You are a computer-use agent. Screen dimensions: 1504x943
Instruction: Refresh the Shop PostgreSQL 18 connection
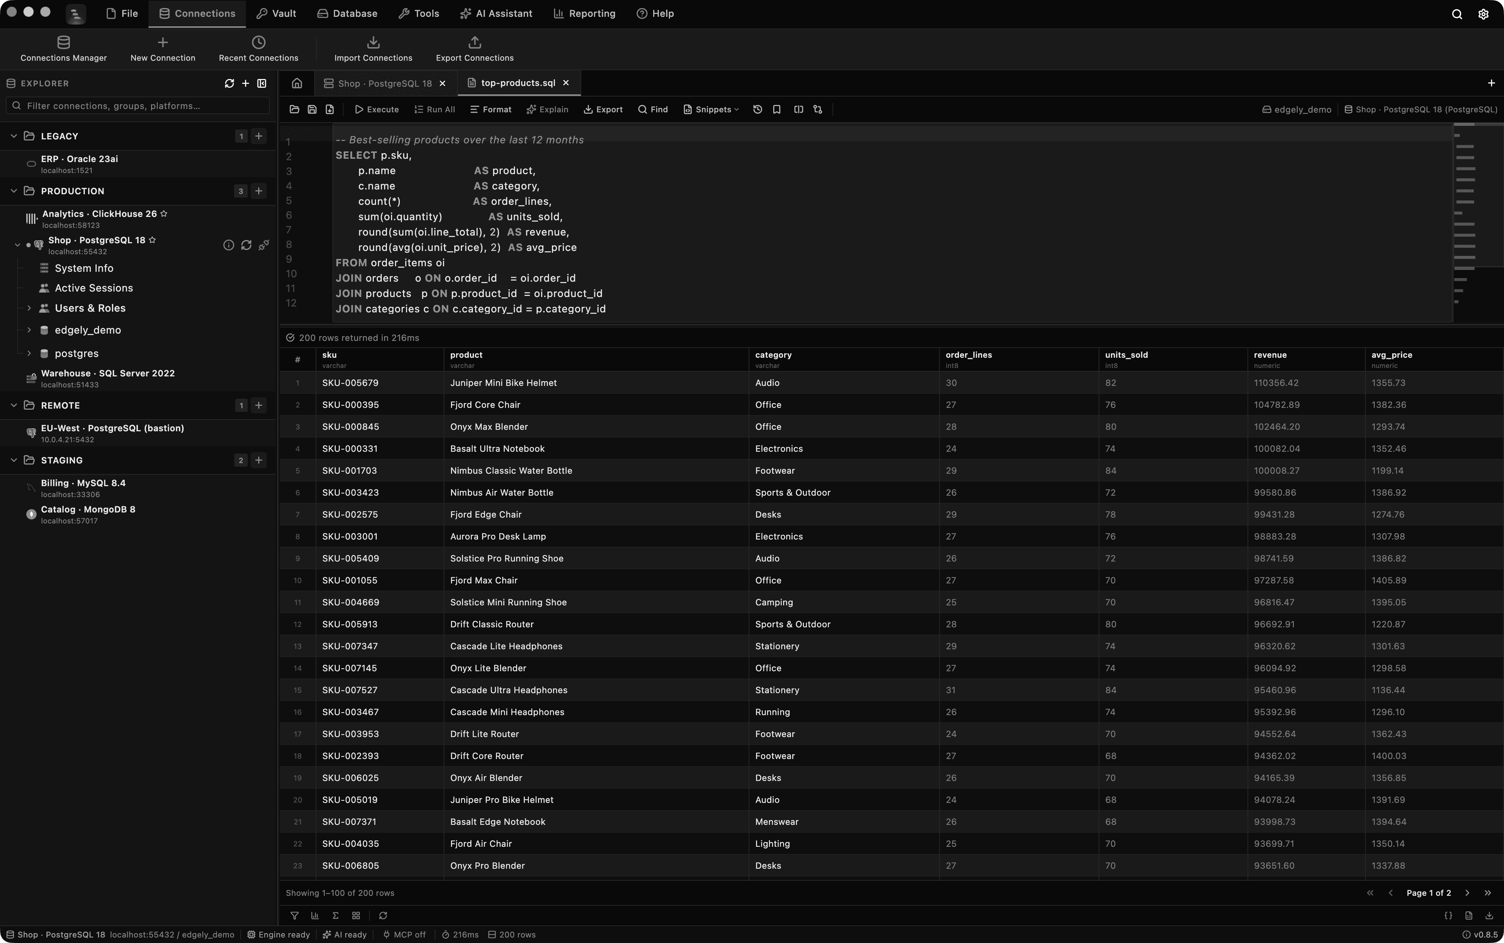tap(246, 246)
